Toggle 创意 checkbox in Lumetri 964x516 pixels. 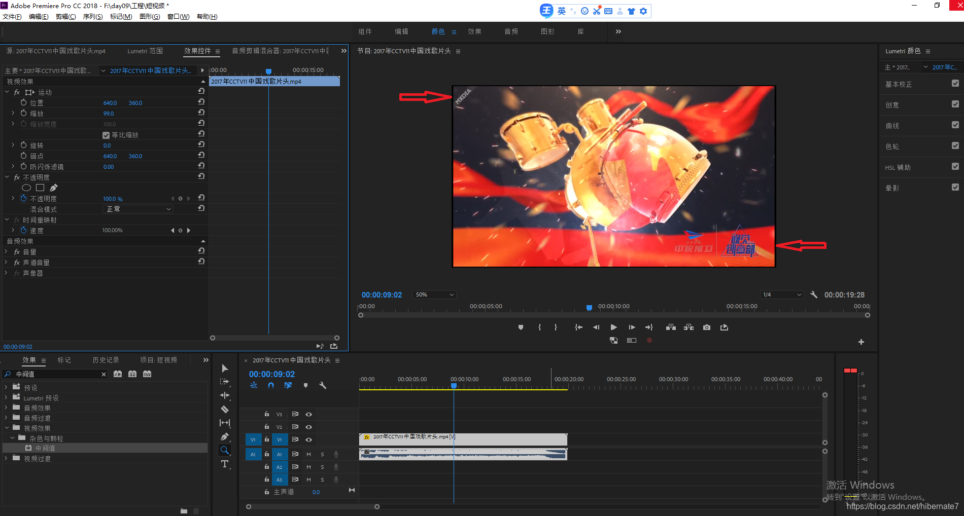tap(955, 104)
